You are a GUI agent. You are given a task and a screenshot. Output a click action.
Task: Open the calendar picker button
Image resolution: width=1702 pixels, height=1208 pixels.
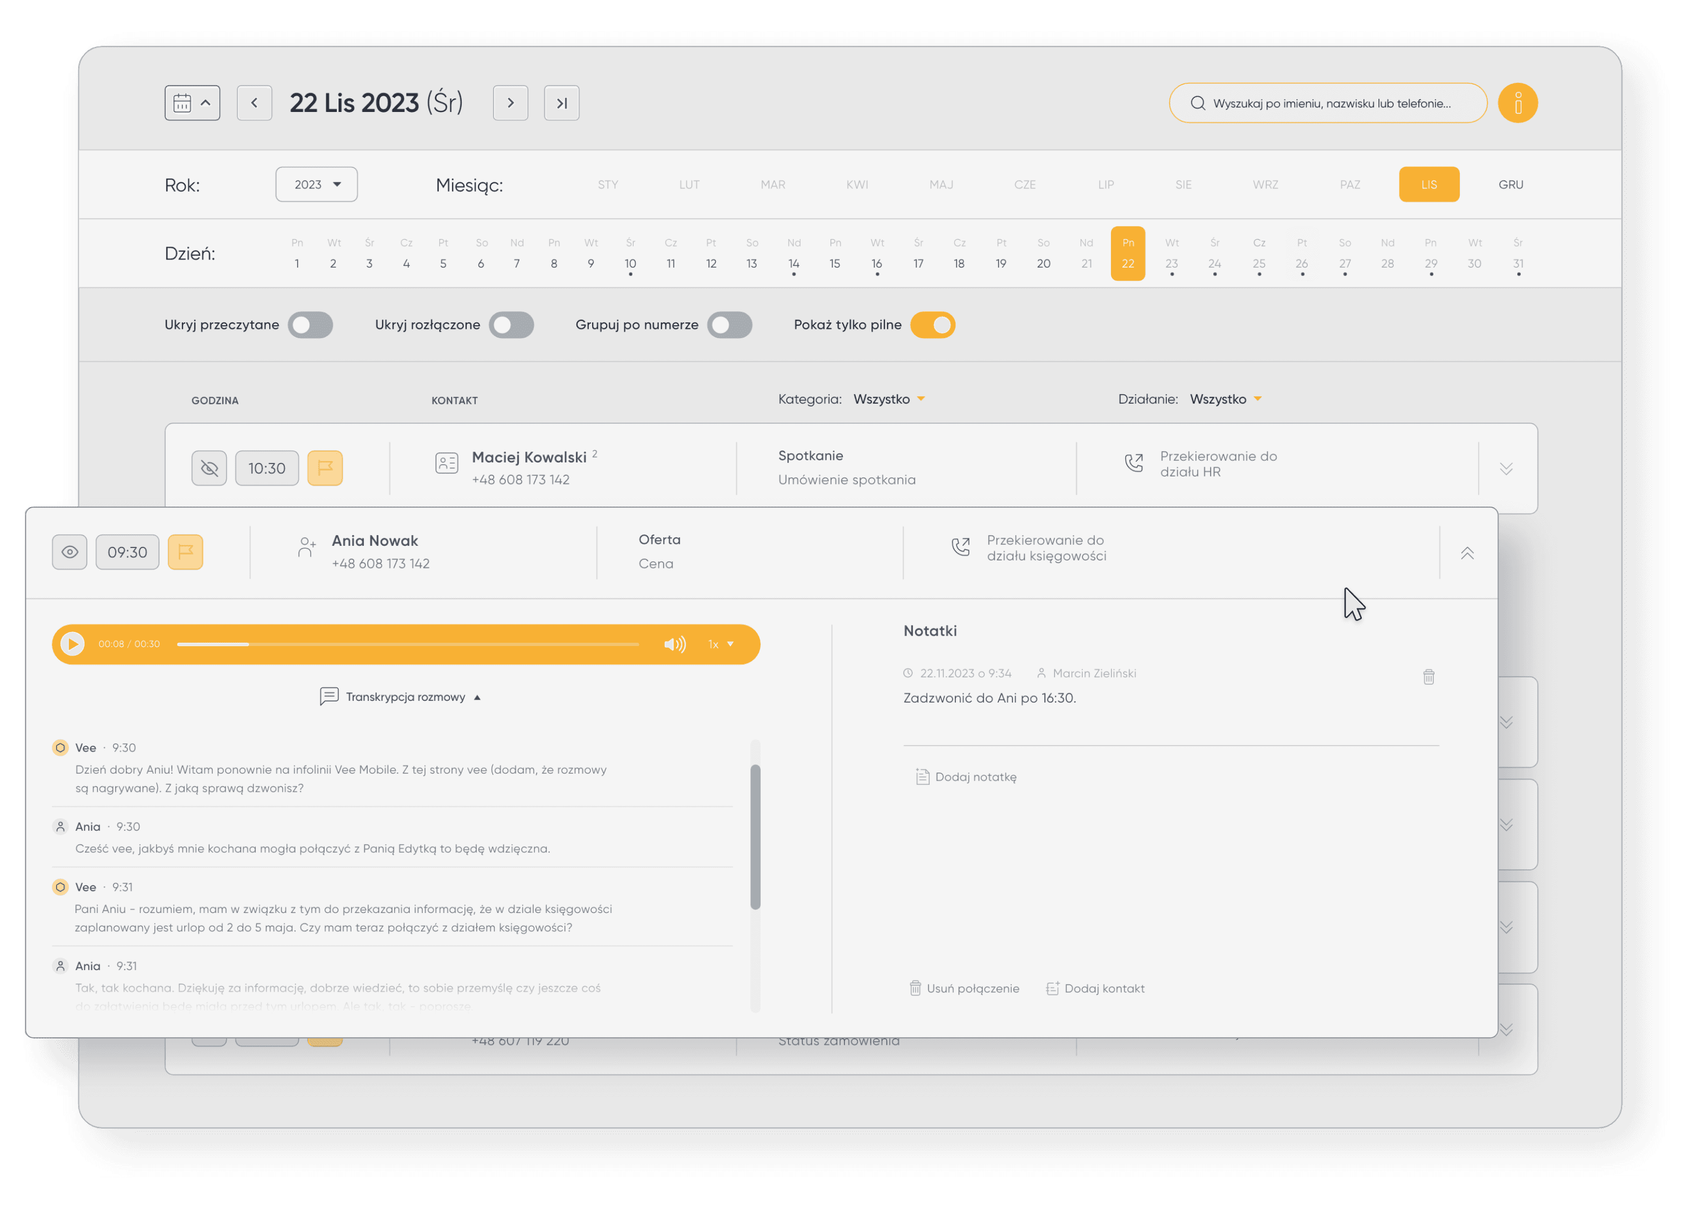pyautogui.click(x=192, y=103)
